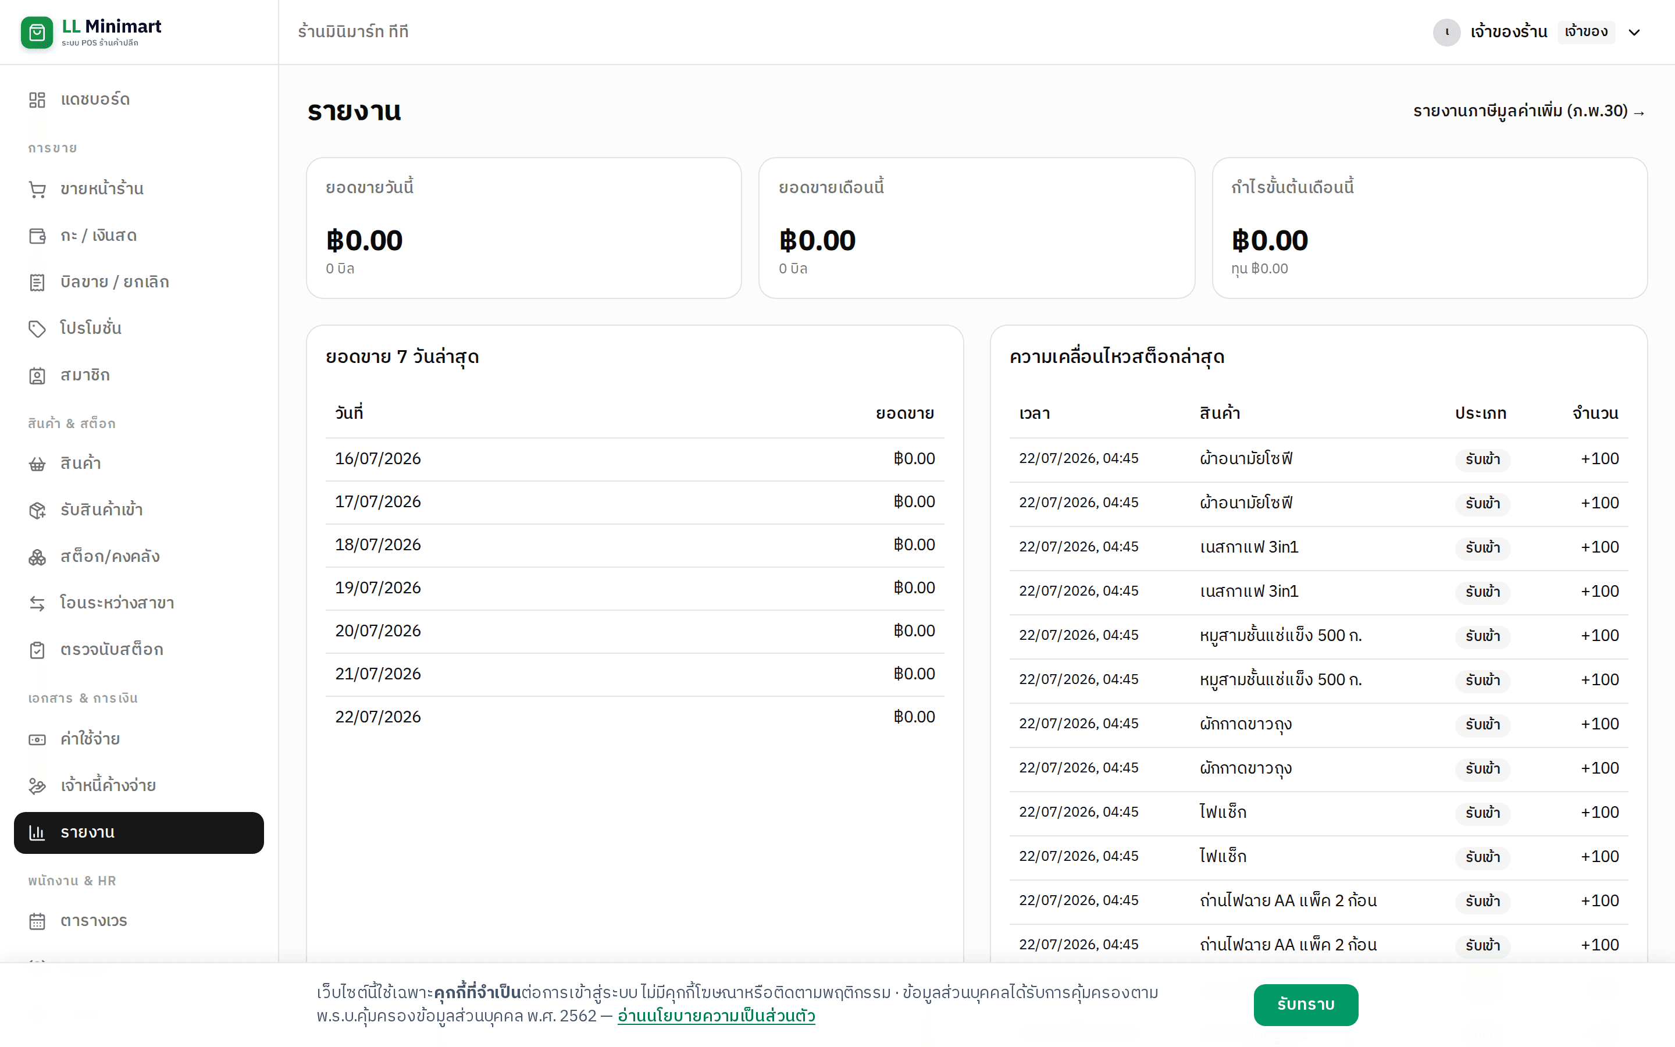
Task: Click the user avatar circle in header
Action: 1446,32
